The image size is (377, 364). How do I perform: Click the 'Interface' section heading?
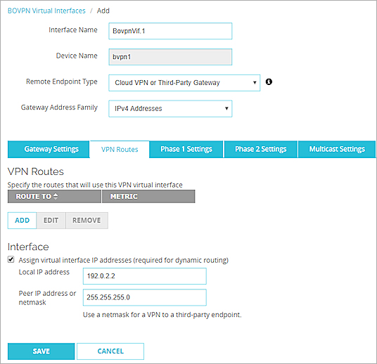click(28, 247)
